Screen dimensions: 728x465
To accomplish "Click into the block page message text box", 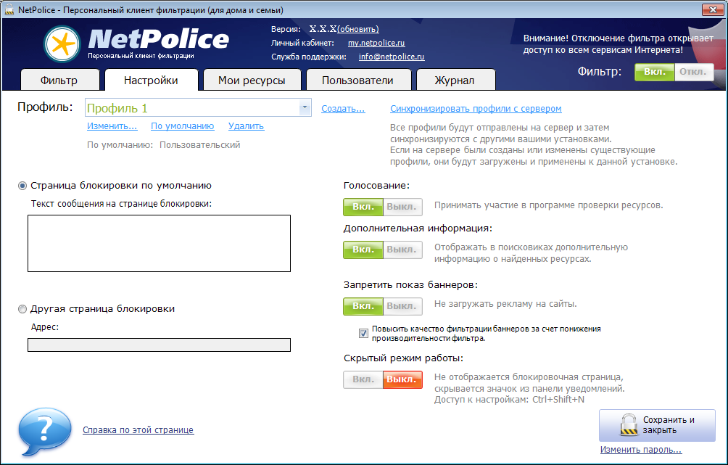I will point(160,244).
